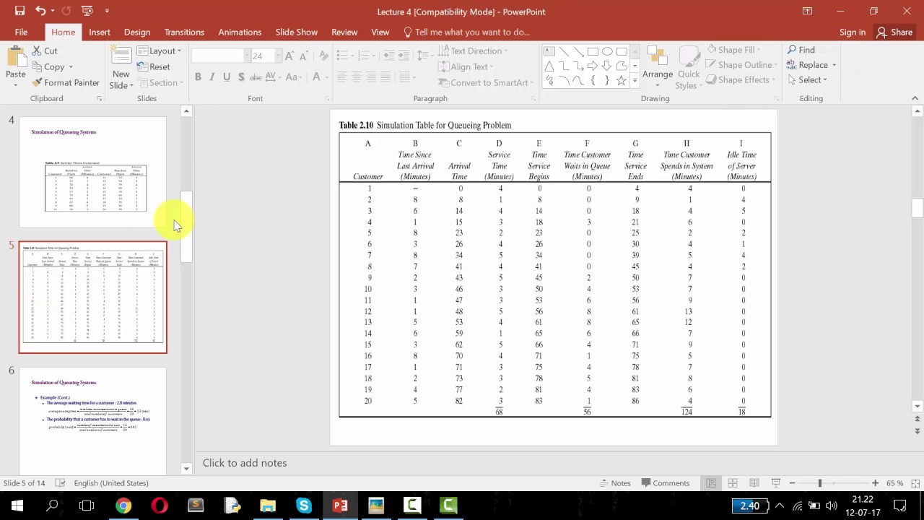Switch to the Design tab
924x520 pixels.
[137, 32]
